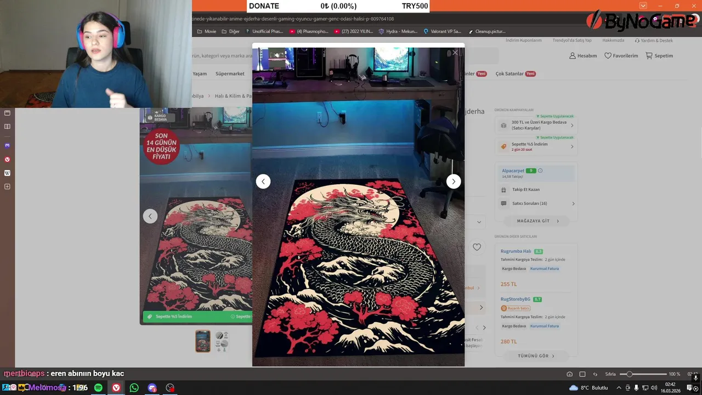Image resolution: width=702 pixels, height=395 pixels.
Task: Open WhatsApp from the taskbar
Action: tap(134, 388)
